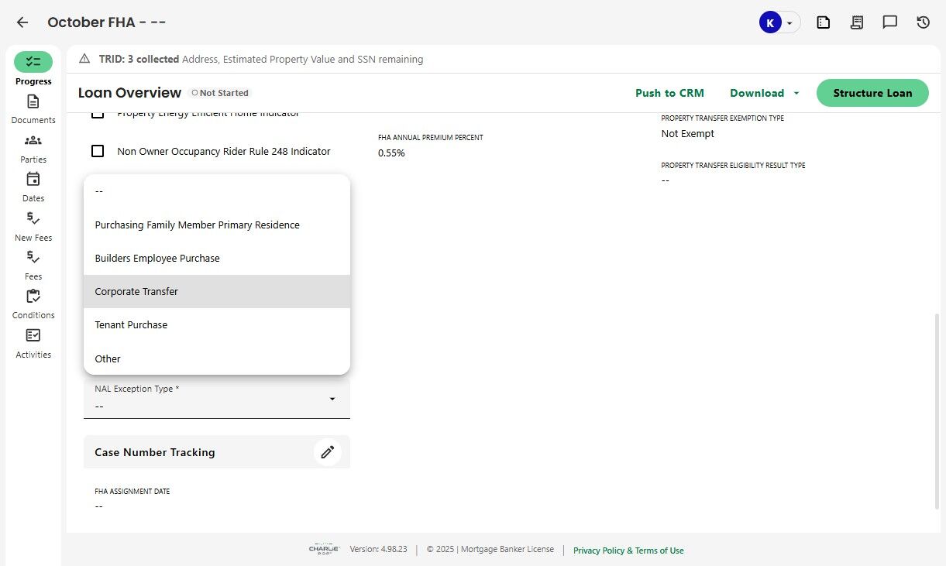Go to Parties in the sidebar

(x=33, y=141)
